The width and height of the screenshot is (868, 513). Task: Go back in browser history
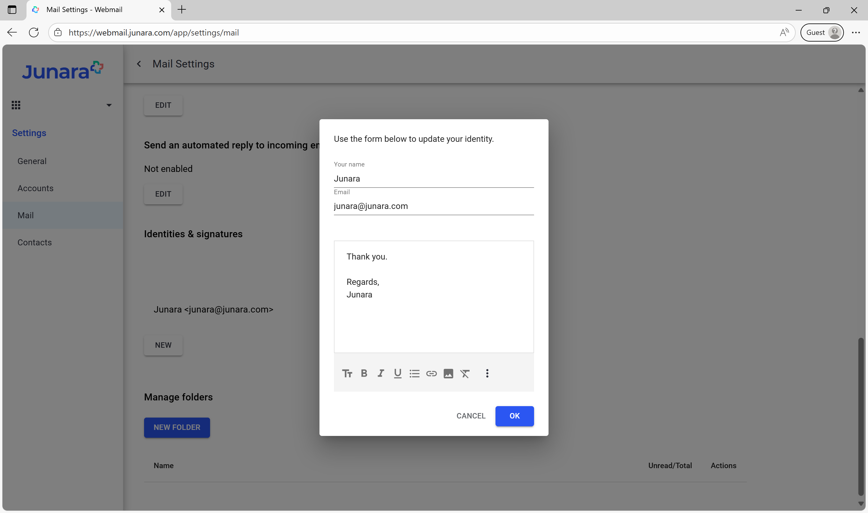tap(12, 33)
